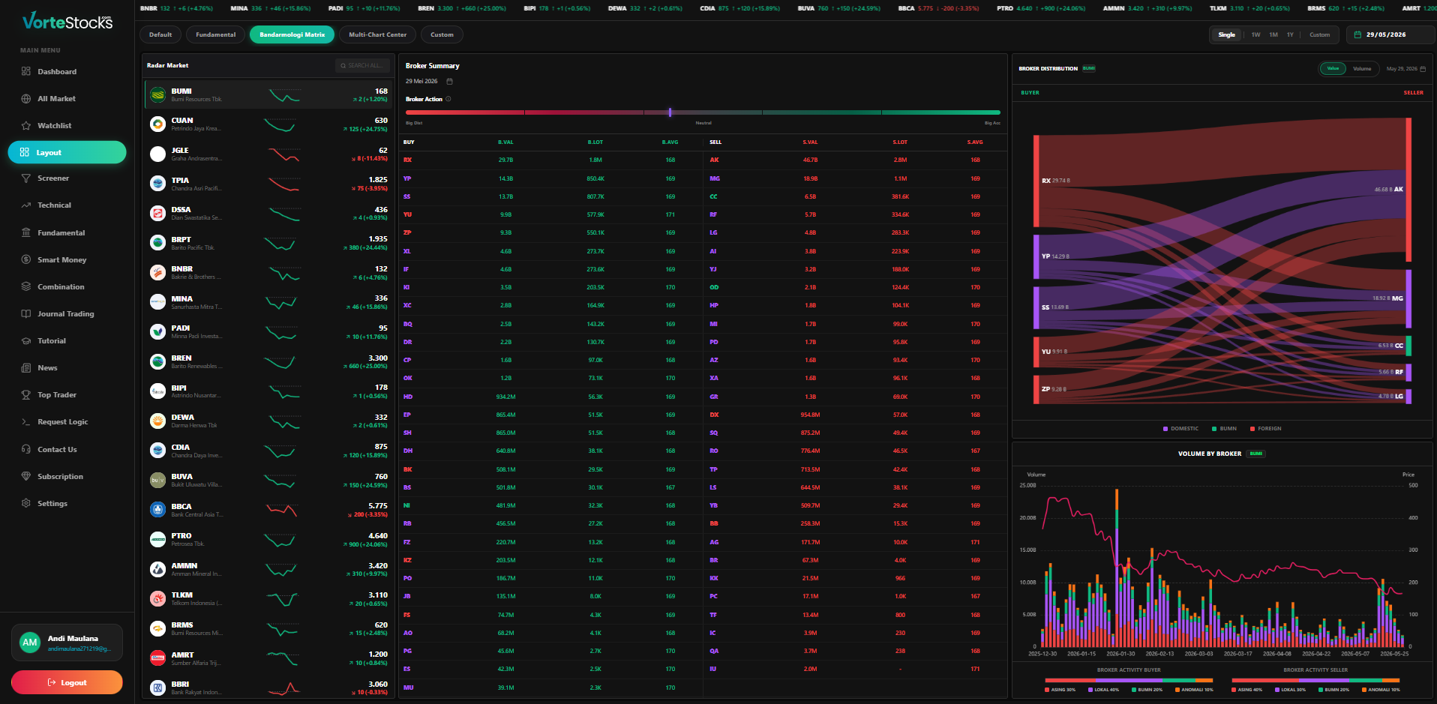Click the Watchlist star icon

pyautogui.click(x=25, y=125)
